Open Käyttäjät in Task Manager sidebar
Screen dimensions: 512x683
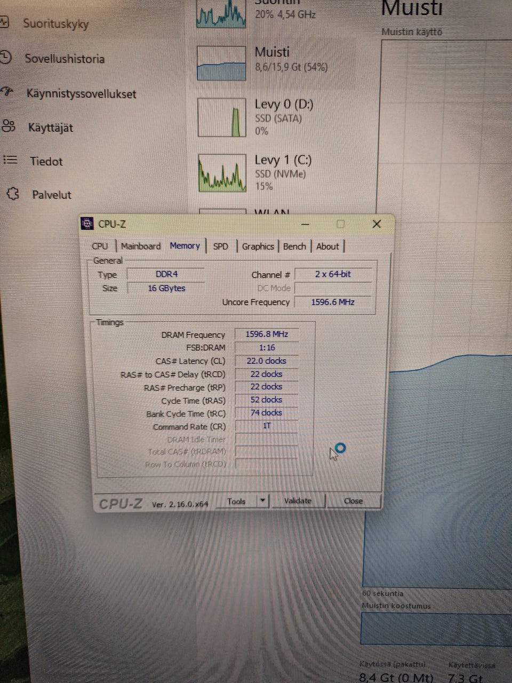(x=50, y=128)
